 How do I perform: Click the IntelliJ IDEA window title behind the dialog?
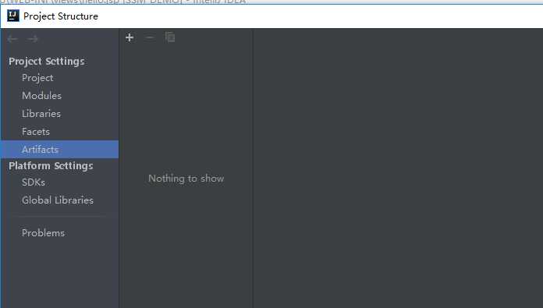coord(123,2)
